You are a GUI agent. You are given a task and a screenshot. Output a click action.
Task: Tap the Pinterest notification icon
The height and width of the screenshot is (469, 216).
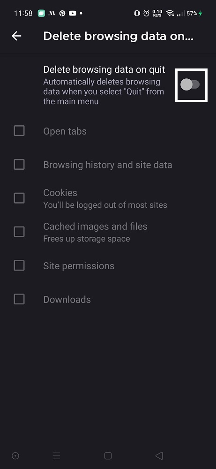[x=62, y=14]
